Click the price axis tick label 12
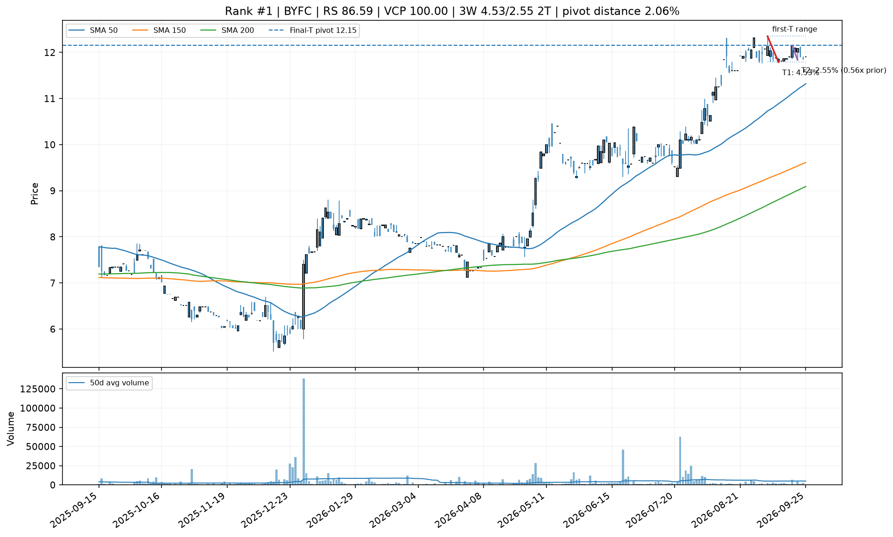 point(50,53)
